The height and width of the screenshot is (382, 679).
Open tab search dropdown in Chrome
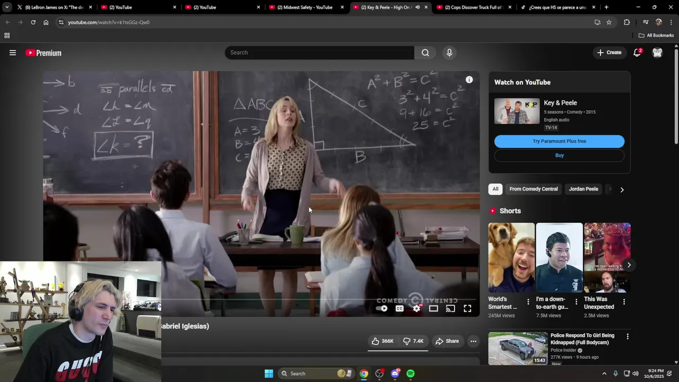[7, 7]
